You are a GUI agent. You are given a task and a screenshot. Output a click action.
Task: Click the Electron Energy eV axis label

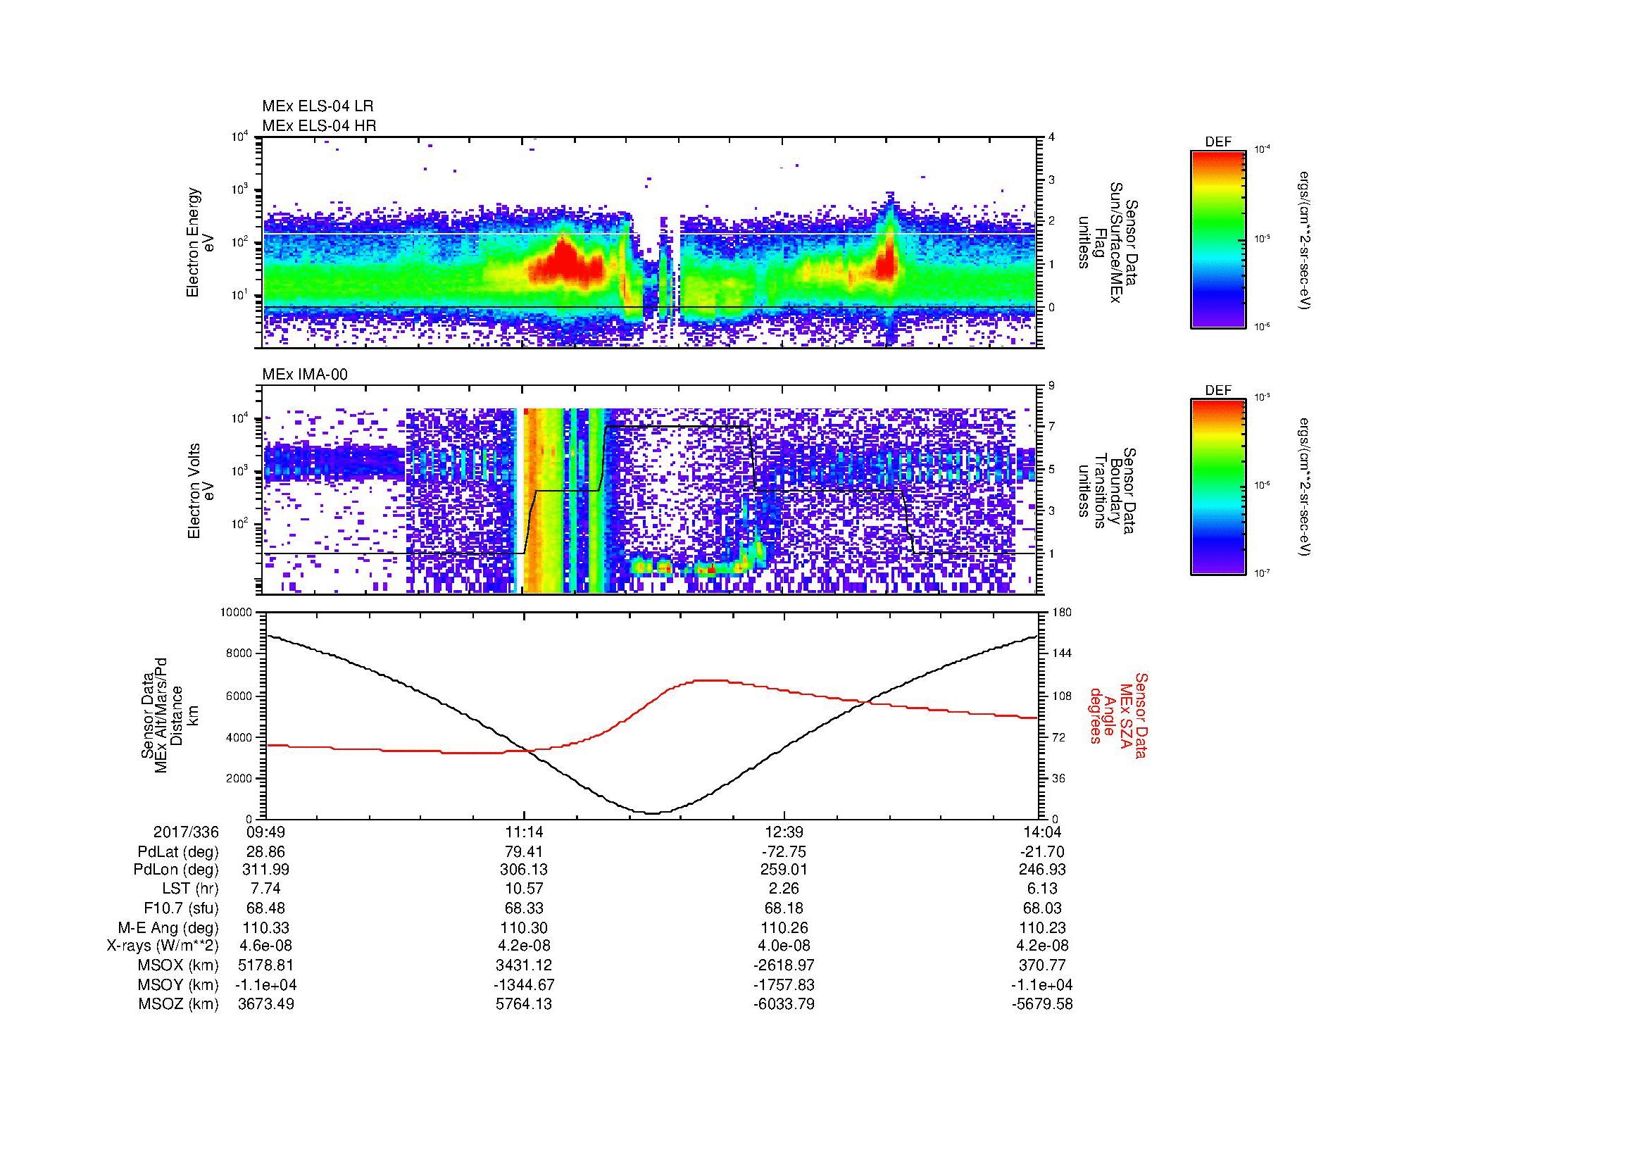[x=200, y=242]
